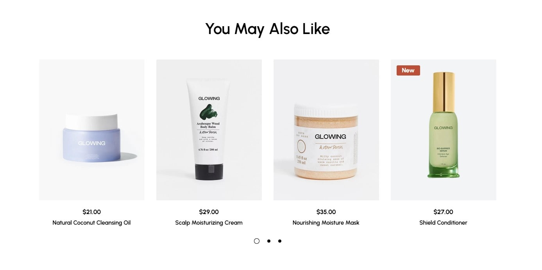Open the Scalp Moisturizing Cream tube image

click(x=209, y=130)
